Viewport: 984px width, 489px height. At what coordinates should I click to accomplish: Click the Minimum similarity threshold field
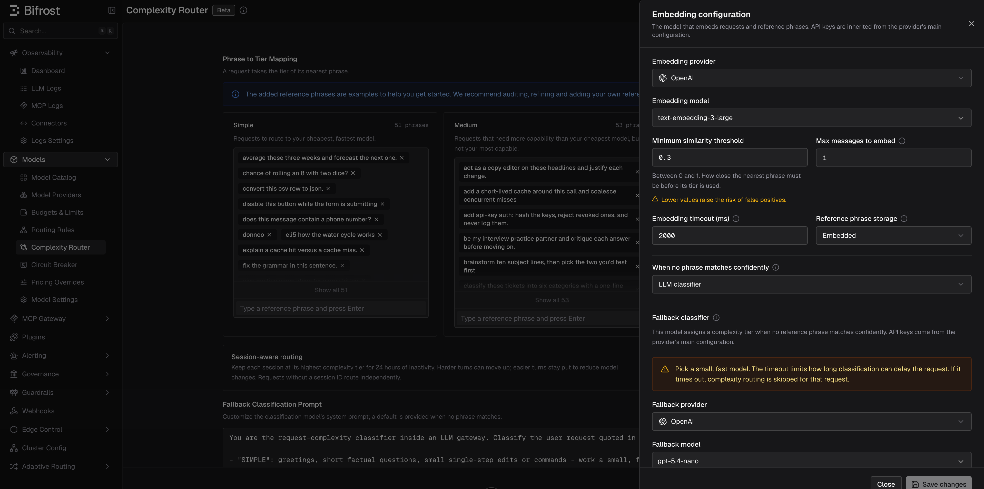pyautogui.click(x=730, y=157)
